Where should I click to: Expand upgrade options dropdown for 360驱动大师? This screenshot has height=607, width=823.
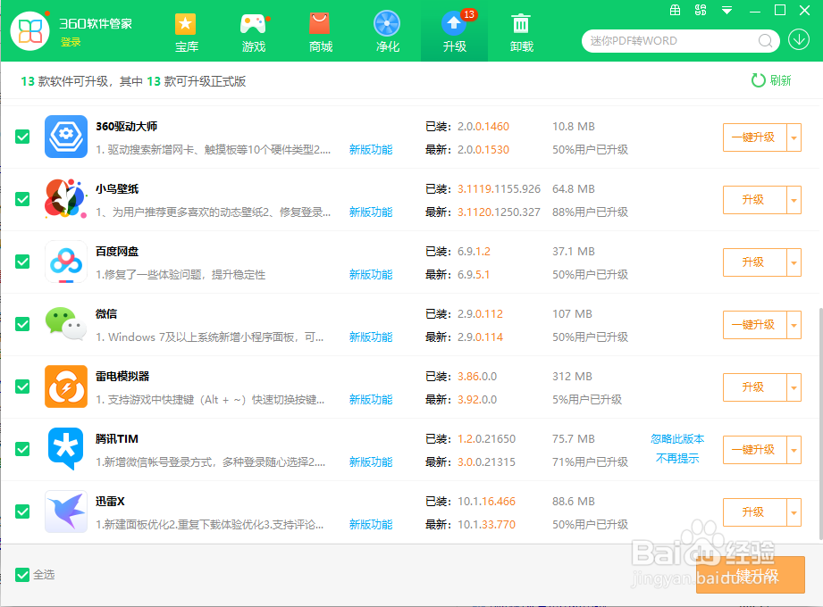[794, 137]
